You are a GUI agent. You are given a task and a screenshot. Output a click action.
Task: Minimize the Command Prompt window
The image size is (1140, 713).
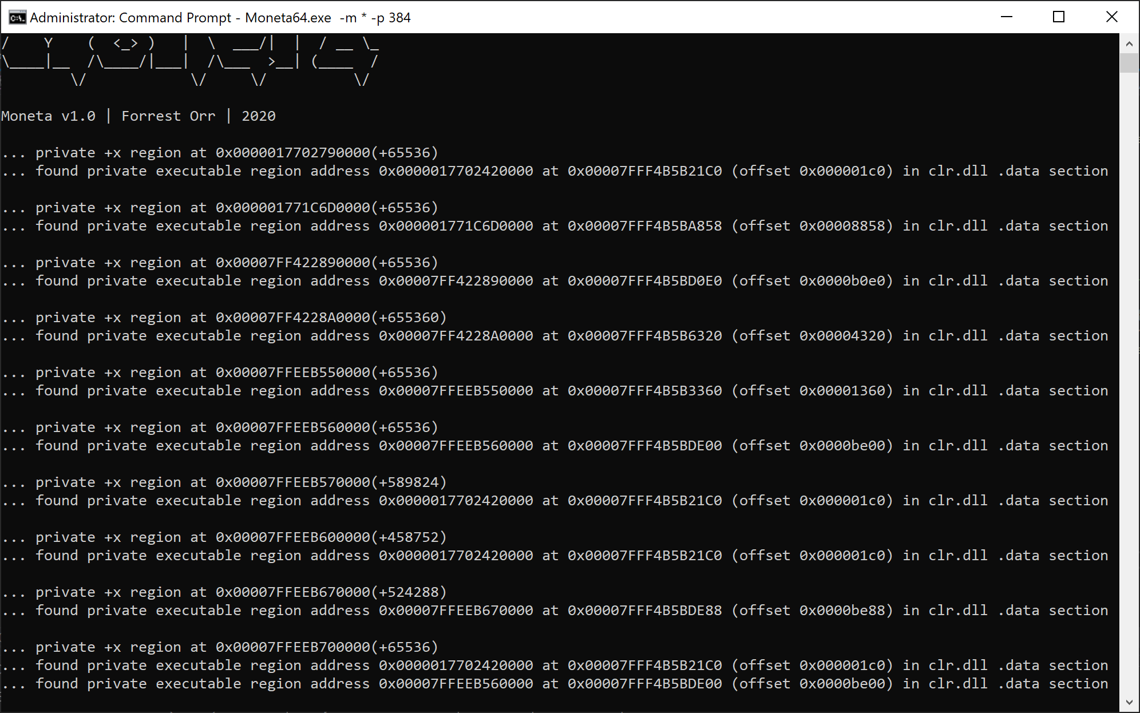1007,17
